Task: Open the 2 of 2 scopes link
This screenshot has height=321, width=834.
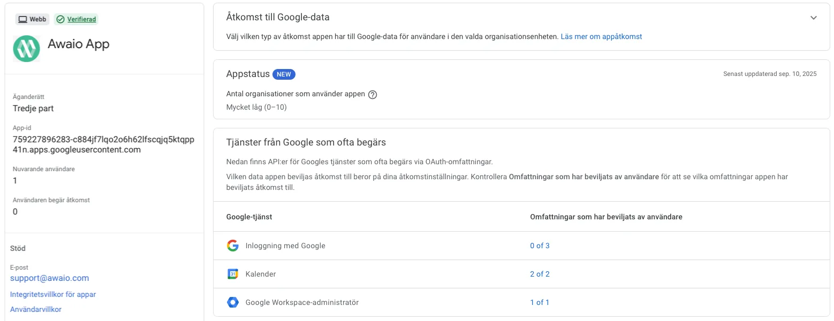Action: pos(540,274)
